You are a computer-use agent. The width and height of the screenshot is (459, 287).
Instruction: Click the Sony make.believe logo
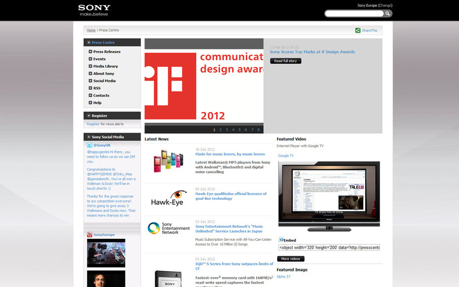click(x=94, y=10)
